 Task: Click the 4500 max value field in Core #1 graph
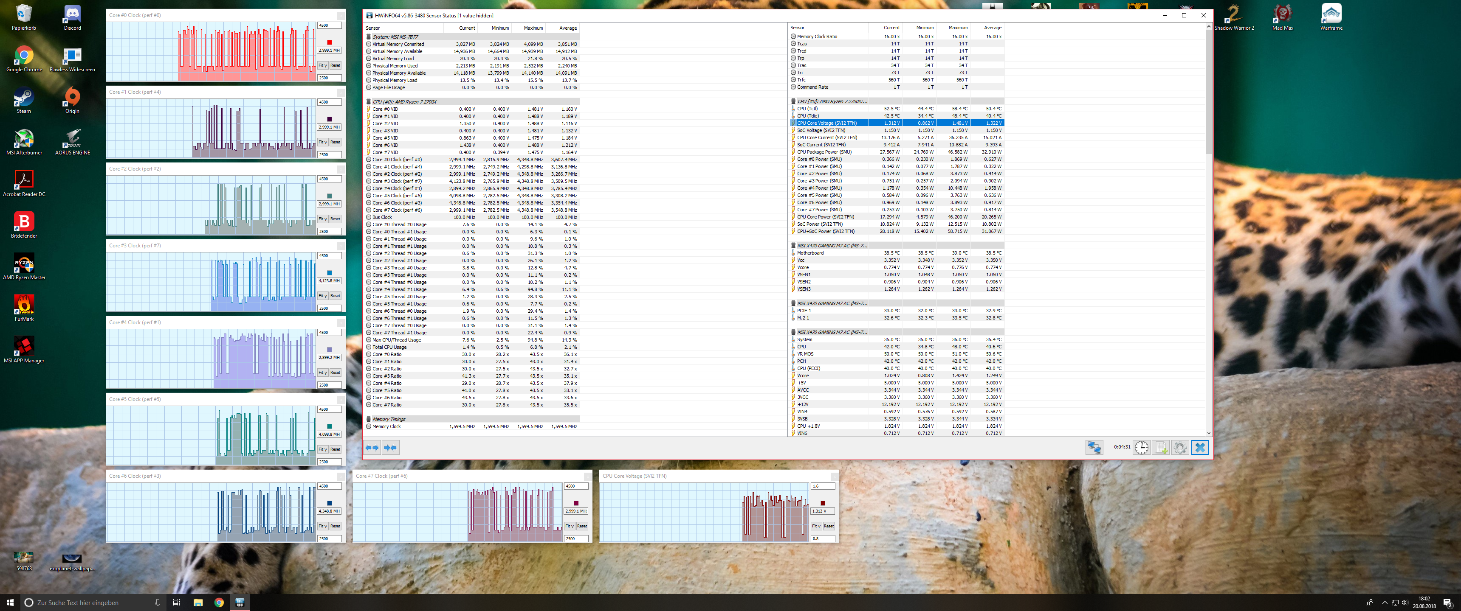(x=329, y=102)
